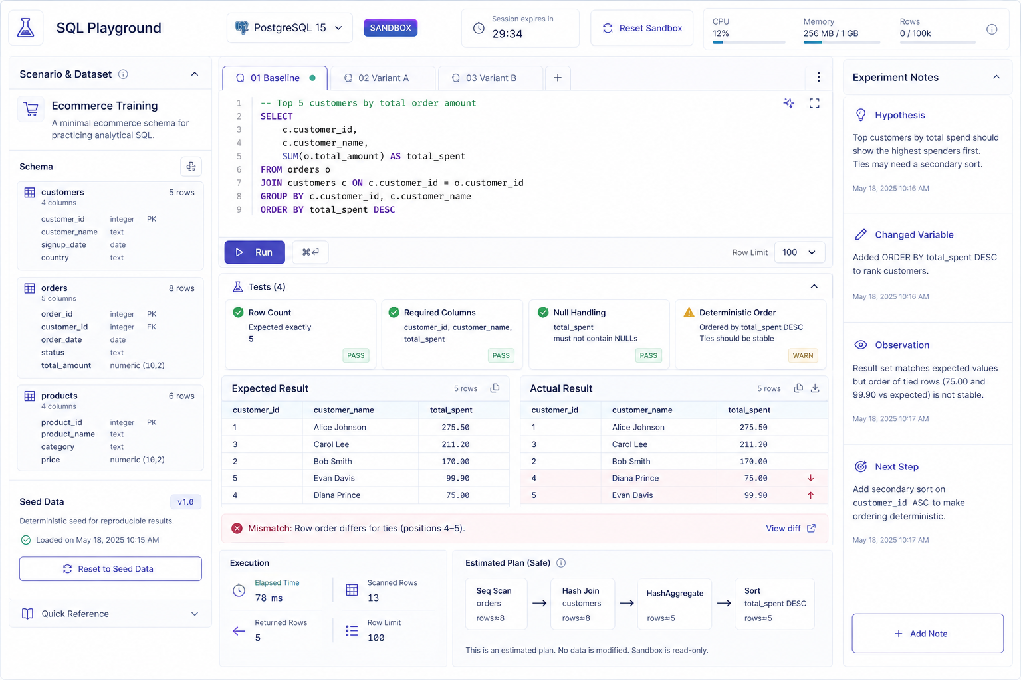
Task: Copy the Expected Result table
Action: [x=495, y=388]
